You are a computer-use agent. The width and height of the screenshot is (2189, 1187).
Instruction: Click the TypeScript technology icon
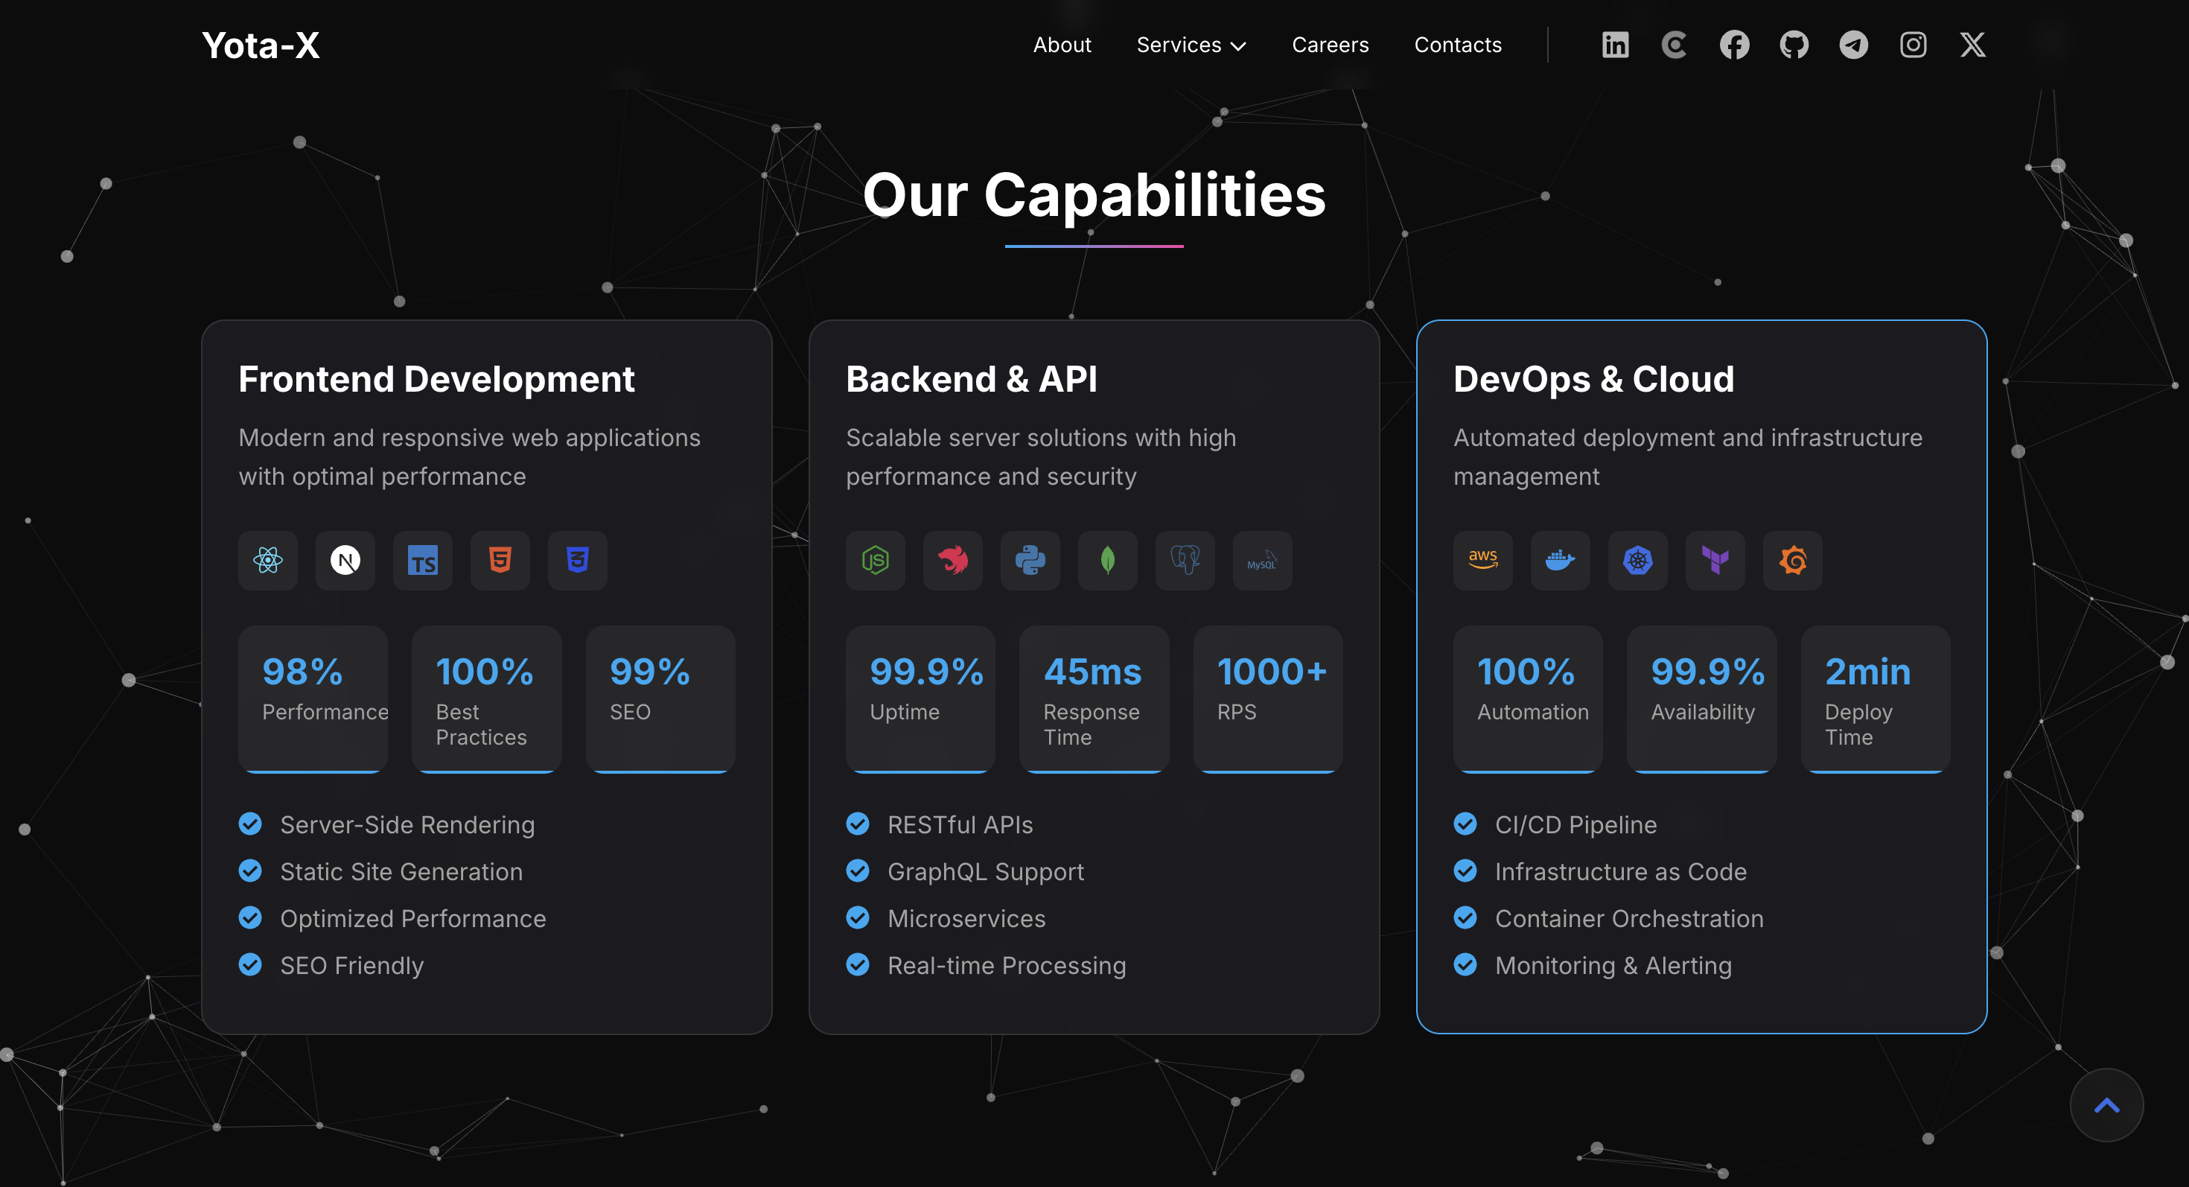[422, 561]
